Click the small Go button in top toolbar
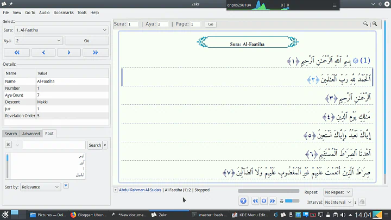Screen dimensions: 391x220 [211, 24]
